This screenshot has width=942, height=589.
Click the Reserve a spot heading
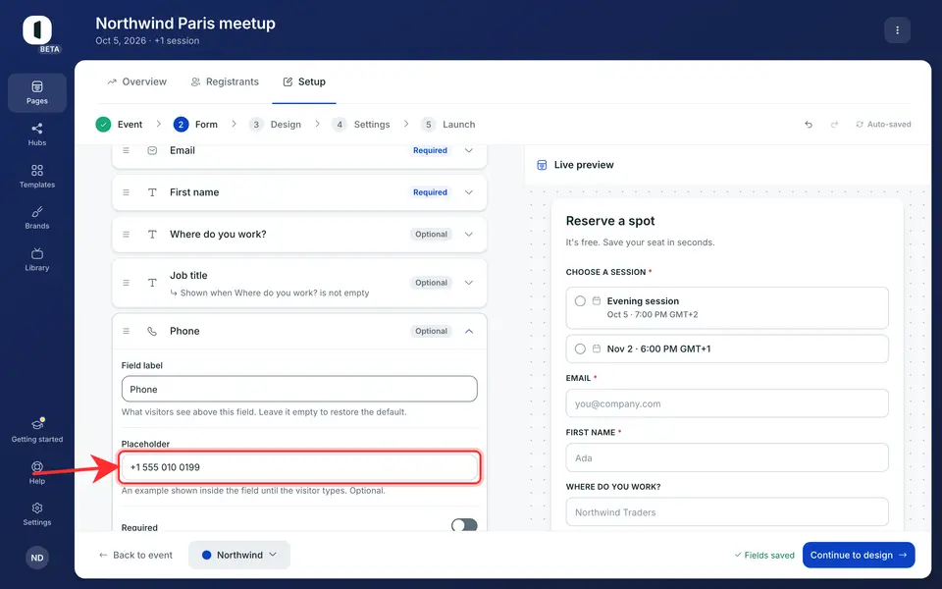click(610, 221)
